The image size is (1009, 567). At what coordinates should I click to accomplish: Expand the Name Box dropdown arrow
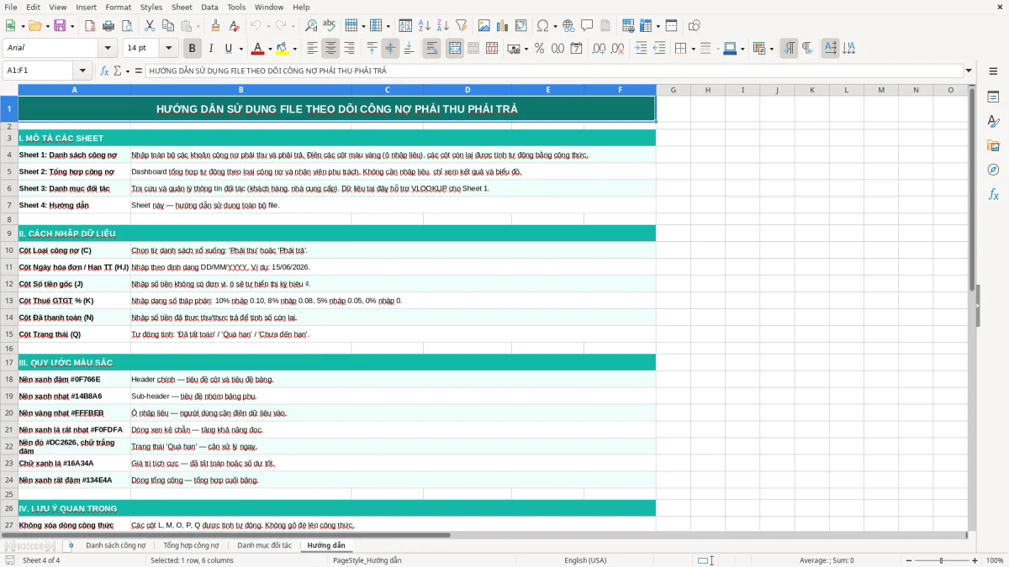pos(82,71)
